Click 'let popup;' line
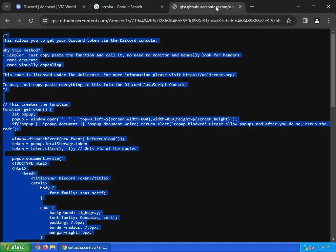This screenshot has height=252, width=336. (24, 114)
